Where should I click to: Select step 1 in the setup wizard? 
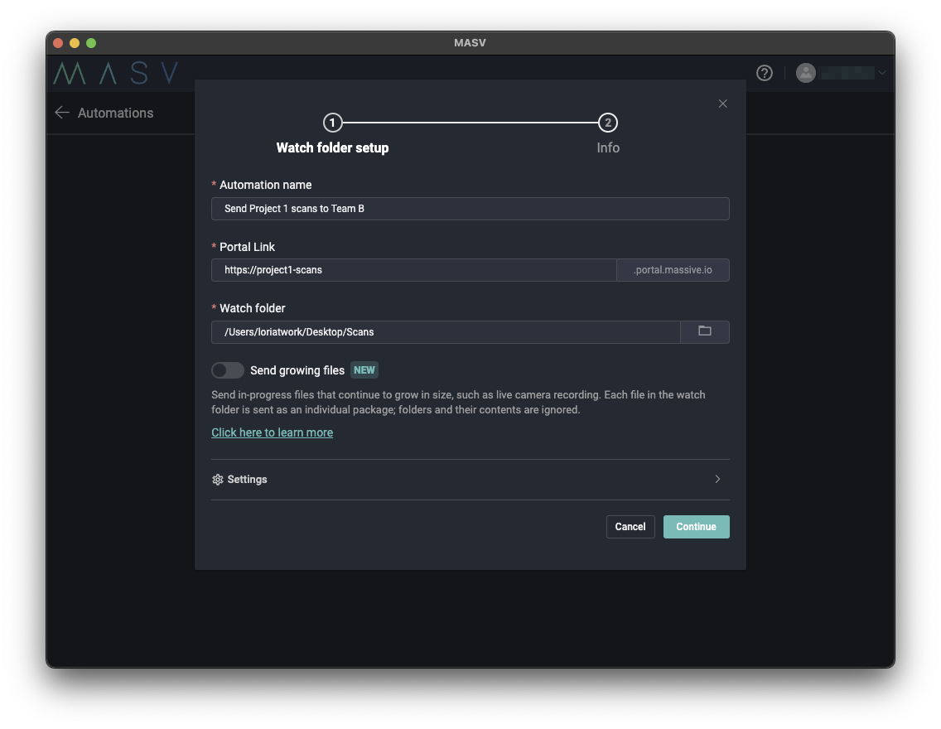(x=332, y=122)
